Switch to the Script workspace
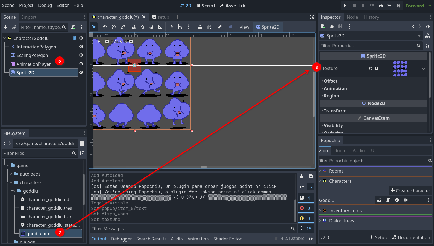The image size is (434, 246). pos(206,6)
